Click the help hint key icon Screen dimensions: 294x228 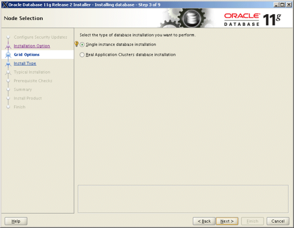pyautogui.click(x=76, y=44)
